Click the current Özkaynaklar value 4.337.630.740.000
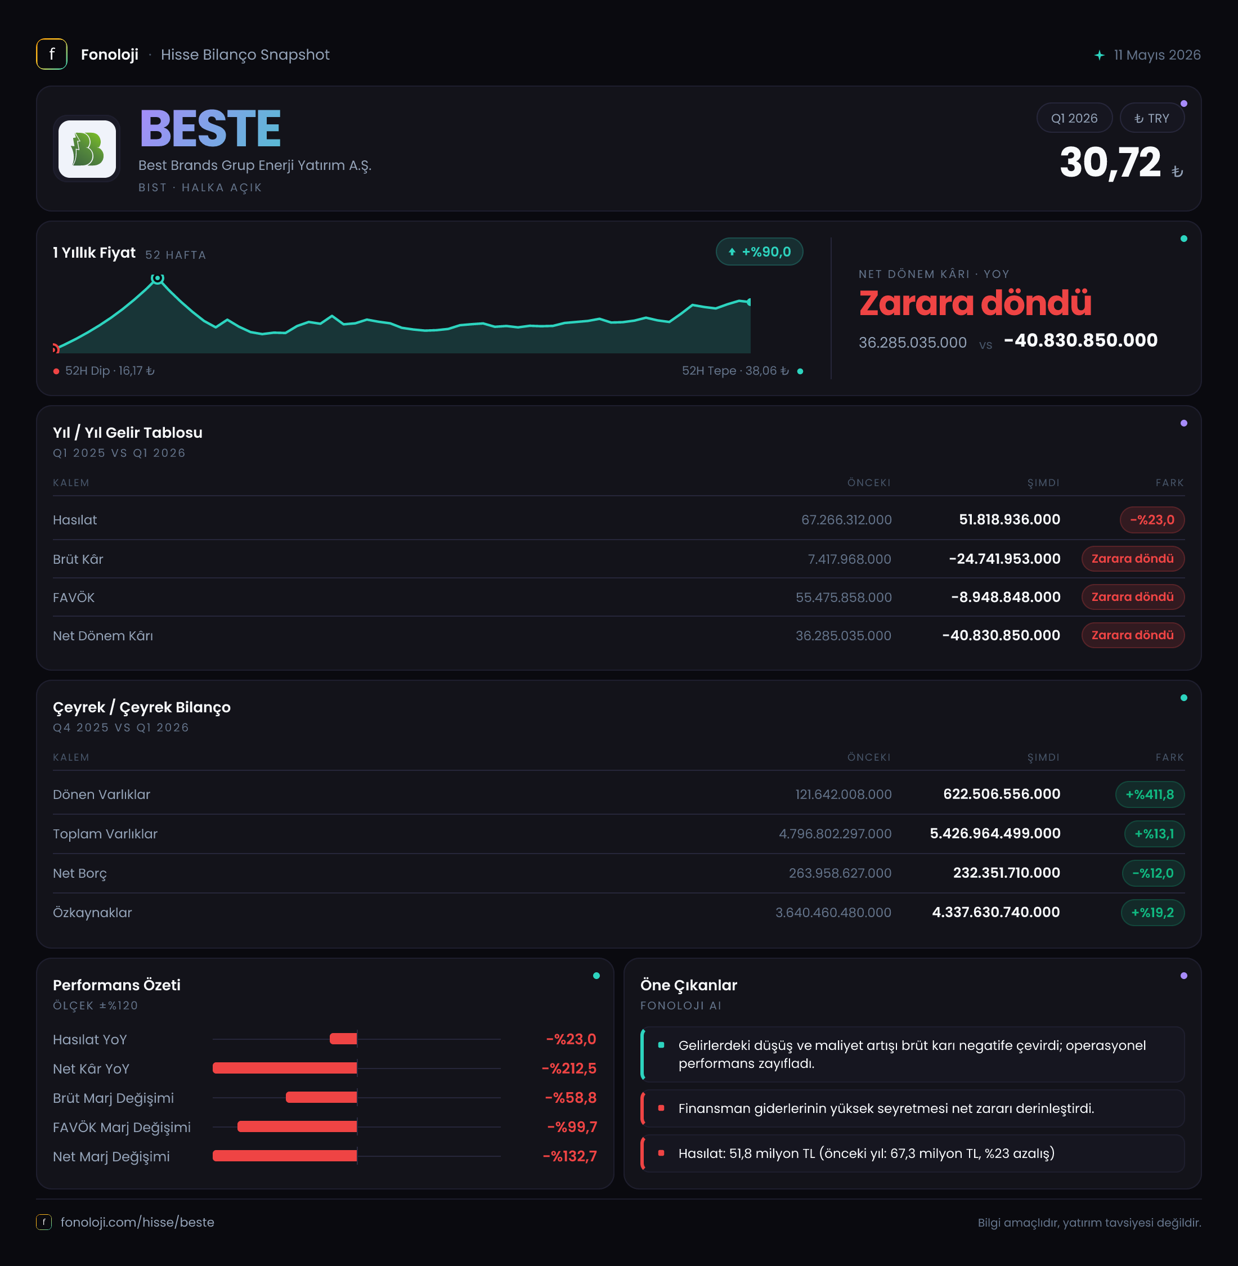Screen dimensions: 1238x1266 coord(996,912)
